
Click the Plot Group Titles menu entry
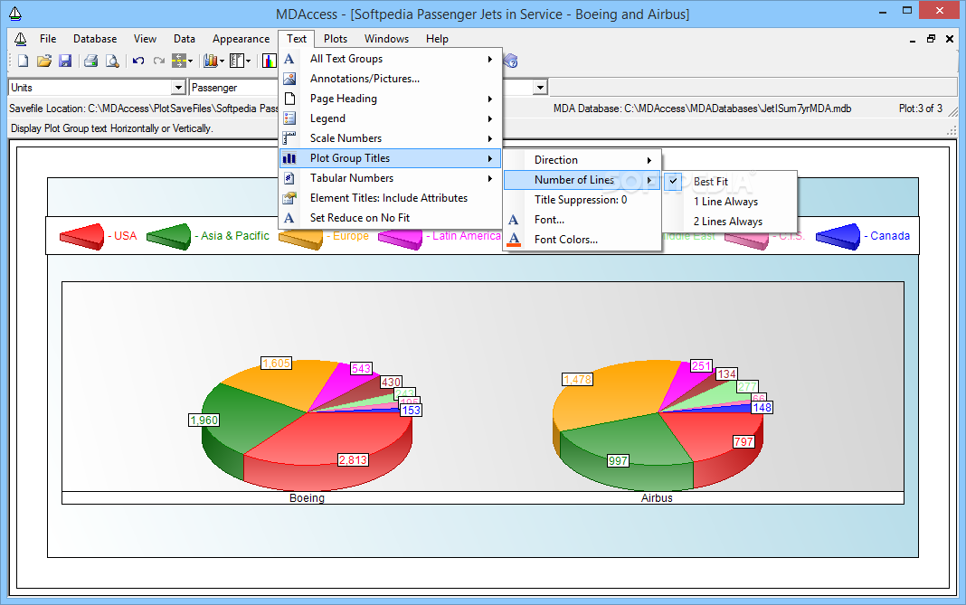click(391, 158)
